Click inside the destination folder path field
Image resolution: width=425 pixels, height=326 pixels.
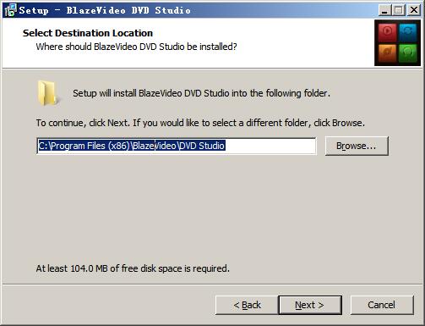click(177, 146)
